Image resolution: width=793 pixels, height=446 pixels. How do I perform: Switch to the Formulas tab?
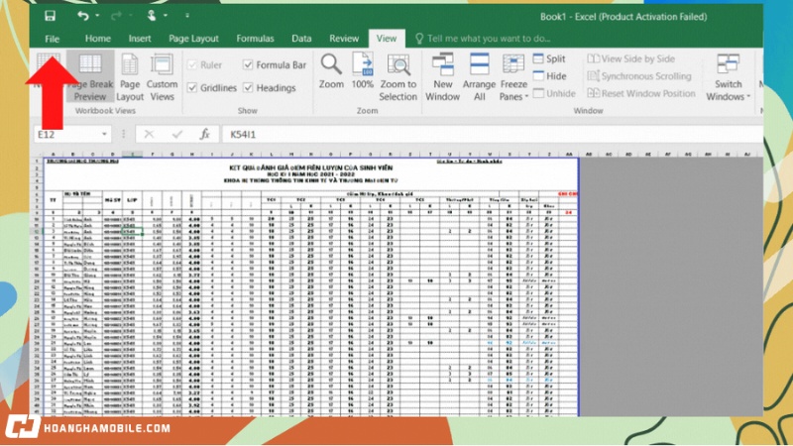[x=255, y=39]
